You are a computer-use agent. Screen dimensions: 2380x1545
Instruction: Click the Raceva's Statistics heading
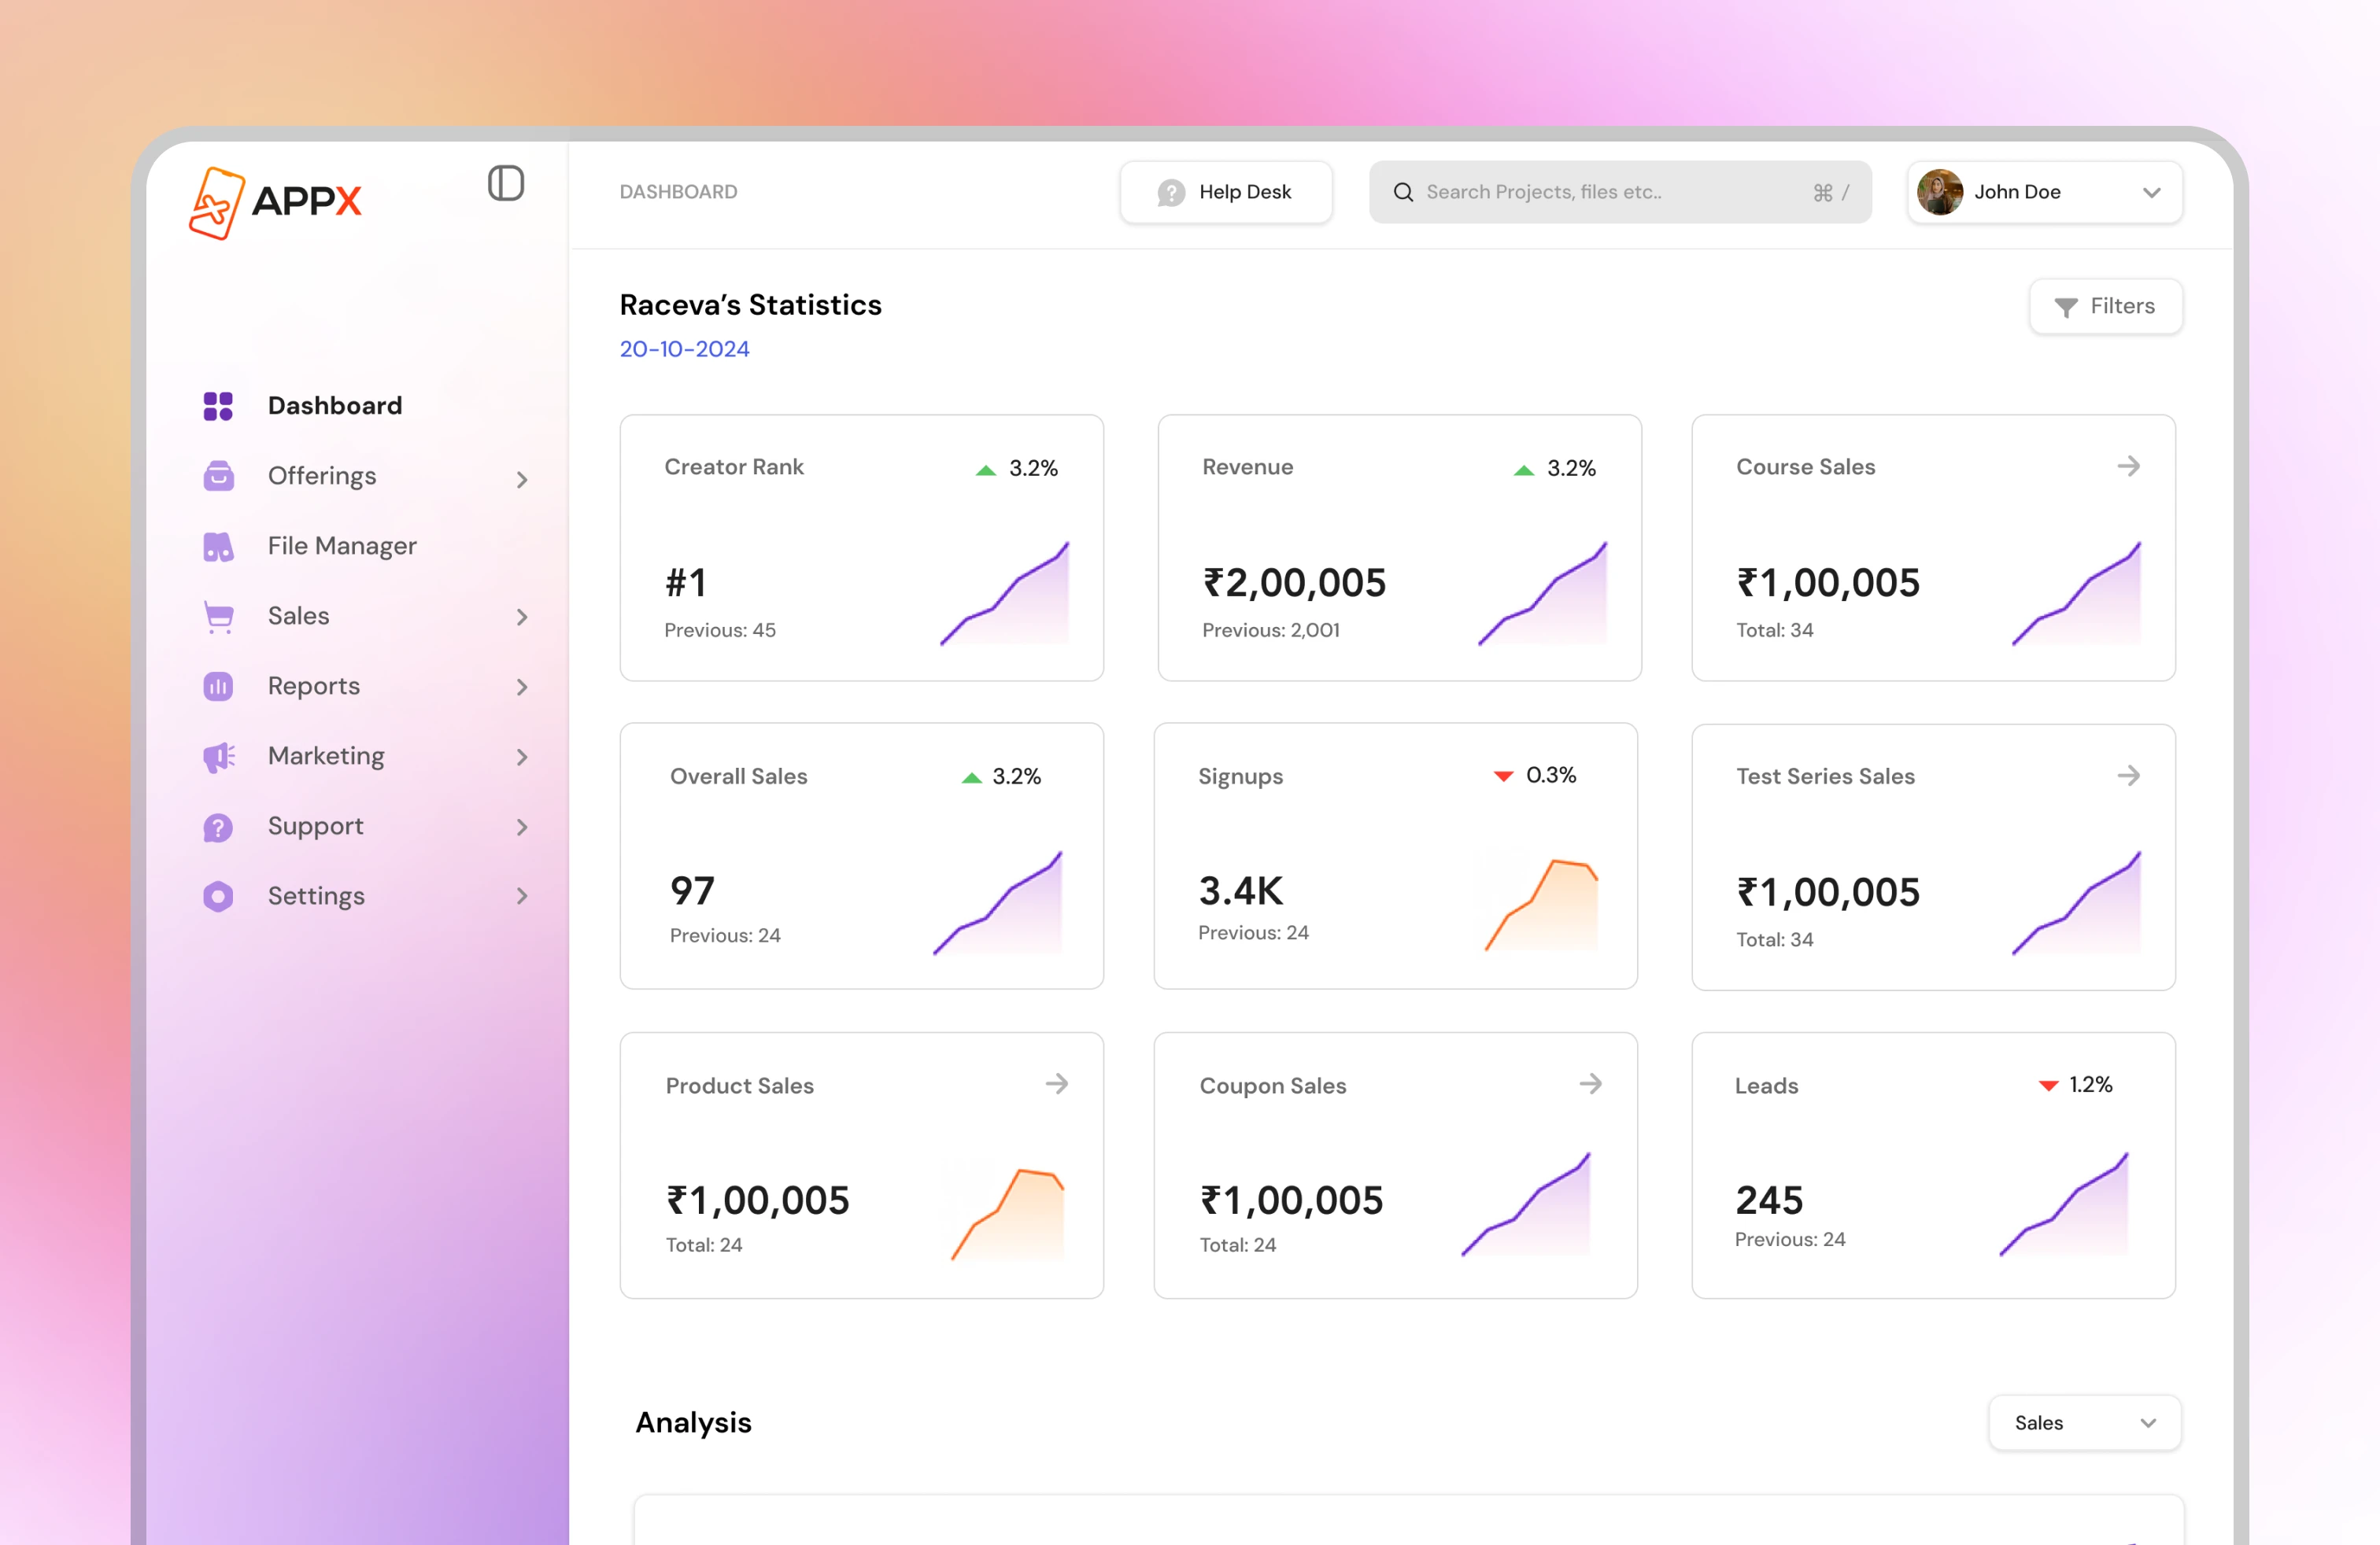click(x=750, y=304)
